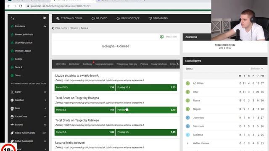Click Napoli in the league table
Viewport: 269px width, 151px height.
point(197,109)
